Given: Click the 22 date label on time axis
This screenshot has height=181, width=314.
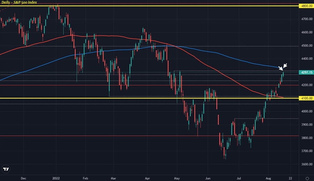Looking at the screenshot, I should pyautogui.click(x=290, y=178).
